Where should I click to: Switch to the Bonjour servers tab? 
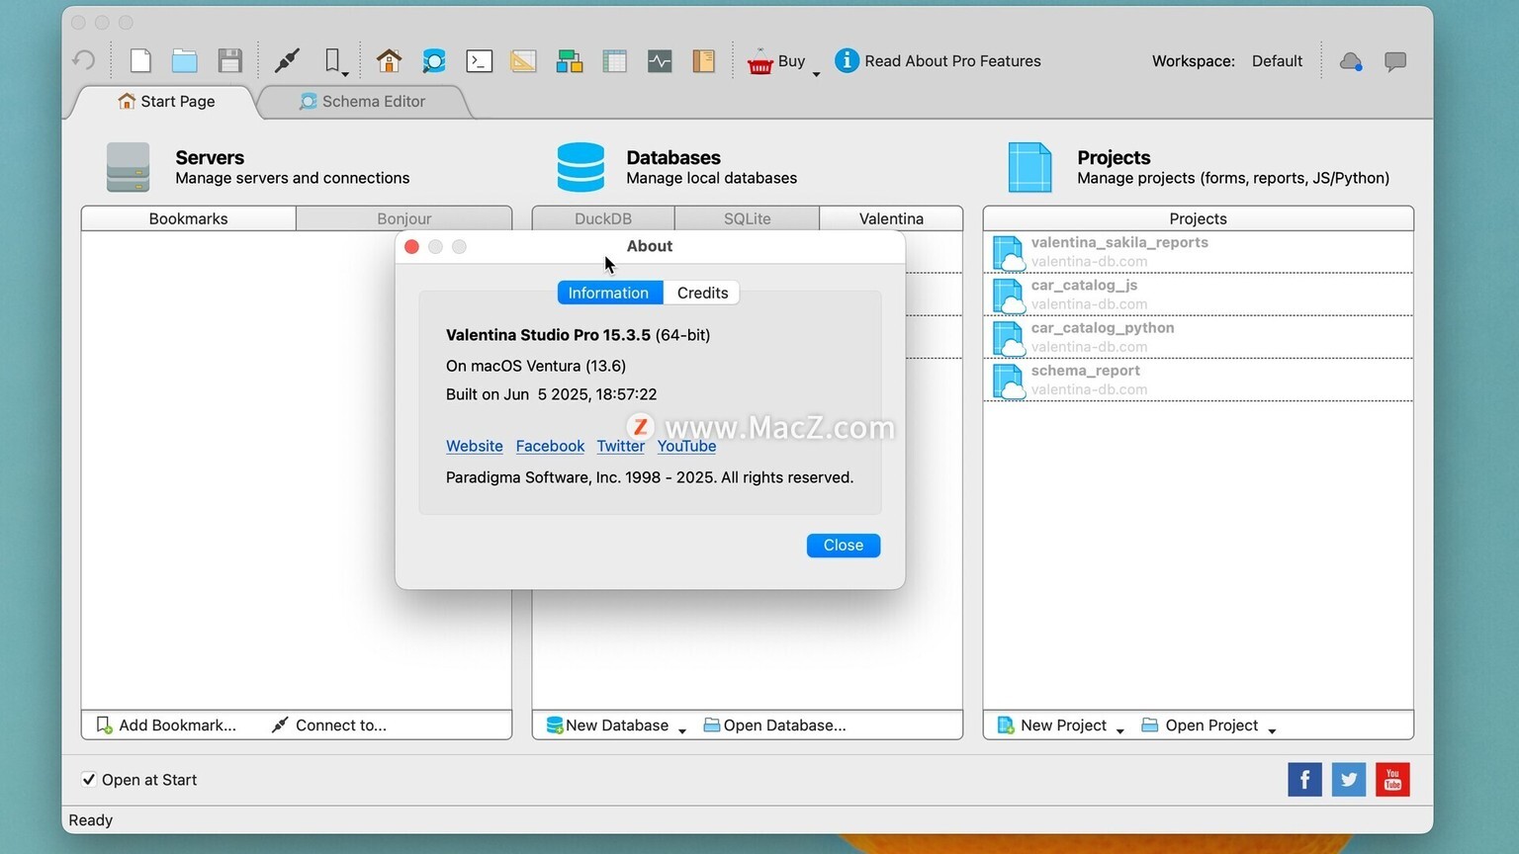(404, 218)
